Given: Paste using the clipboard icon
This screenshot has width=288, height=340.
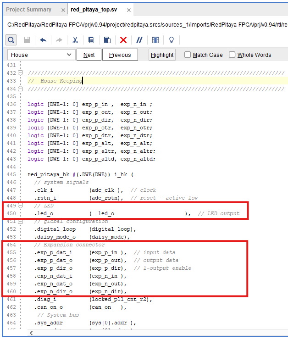Looking at the screenshot, I should (x=107, y=40).
